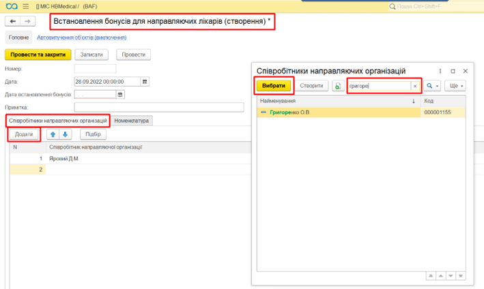Click the forward navigation arrow

click(x=29, y=22)
